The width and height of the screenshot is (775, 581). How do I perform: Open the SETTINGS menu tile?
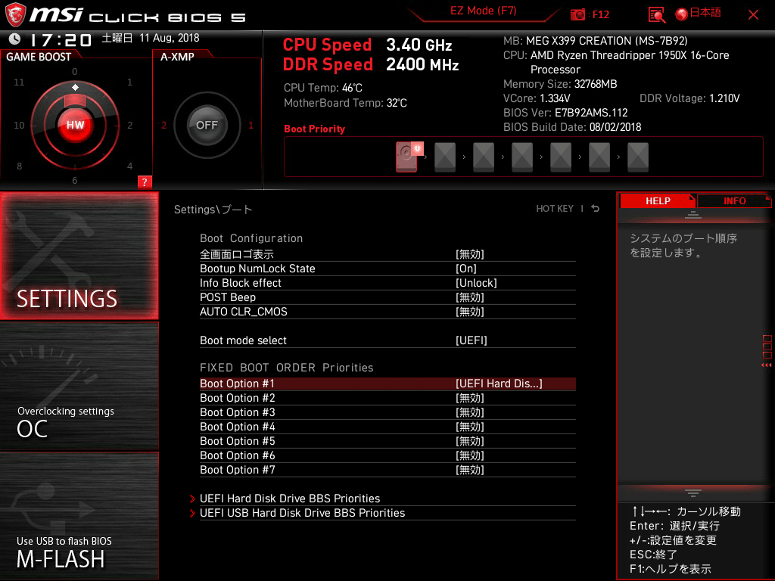pyautogui.click(x=79, y=256)
